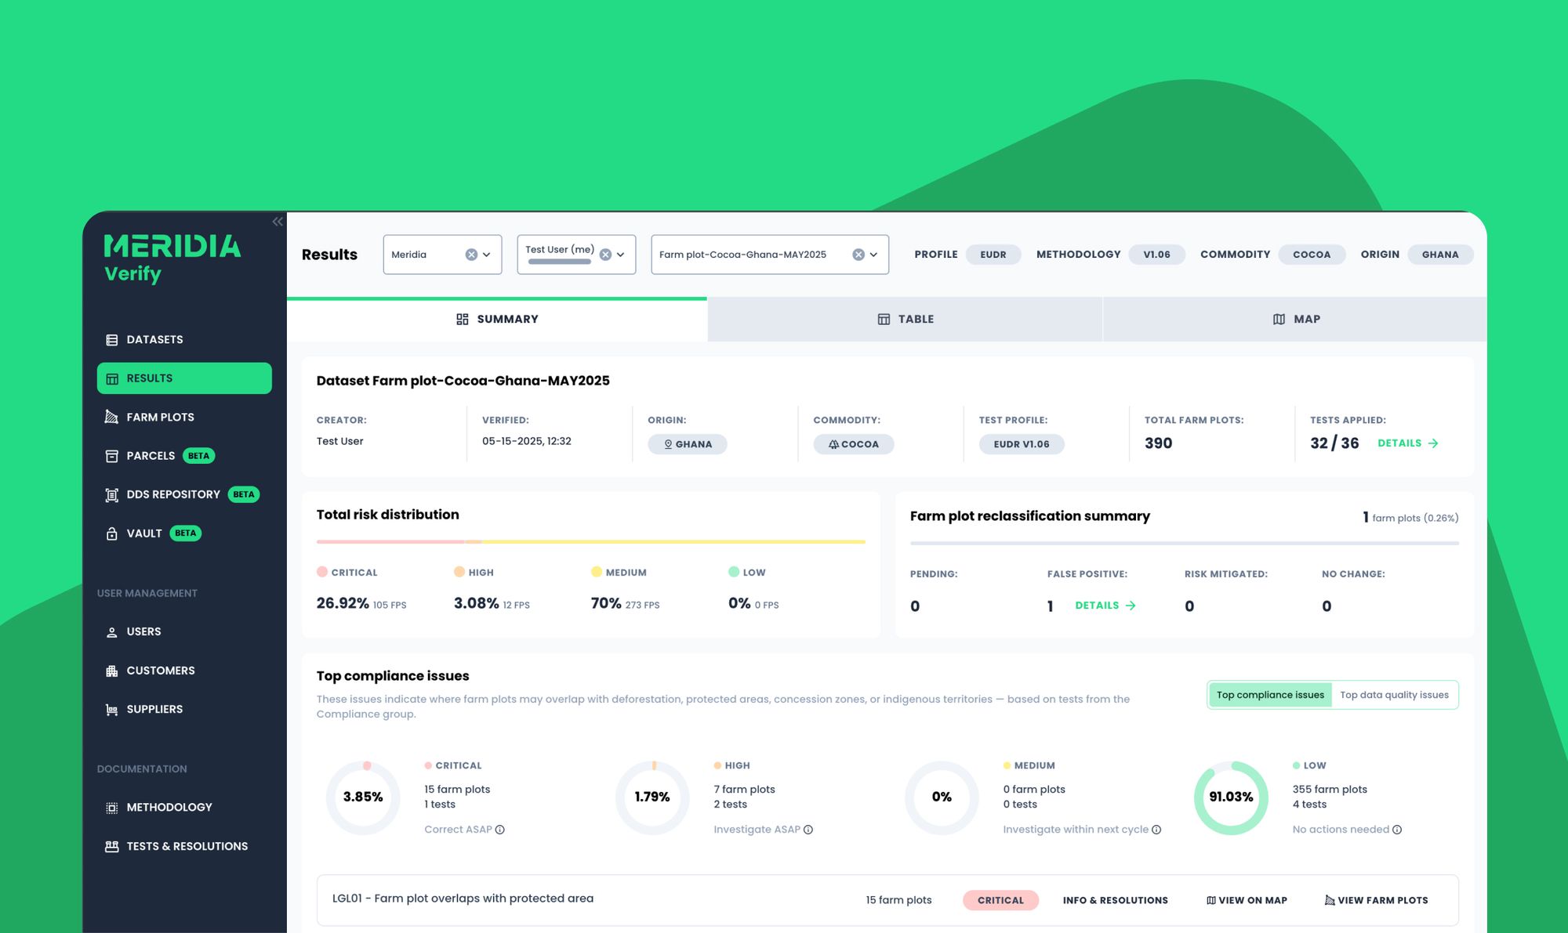Expand the Test User (me) dropdown

coord(619,254)
